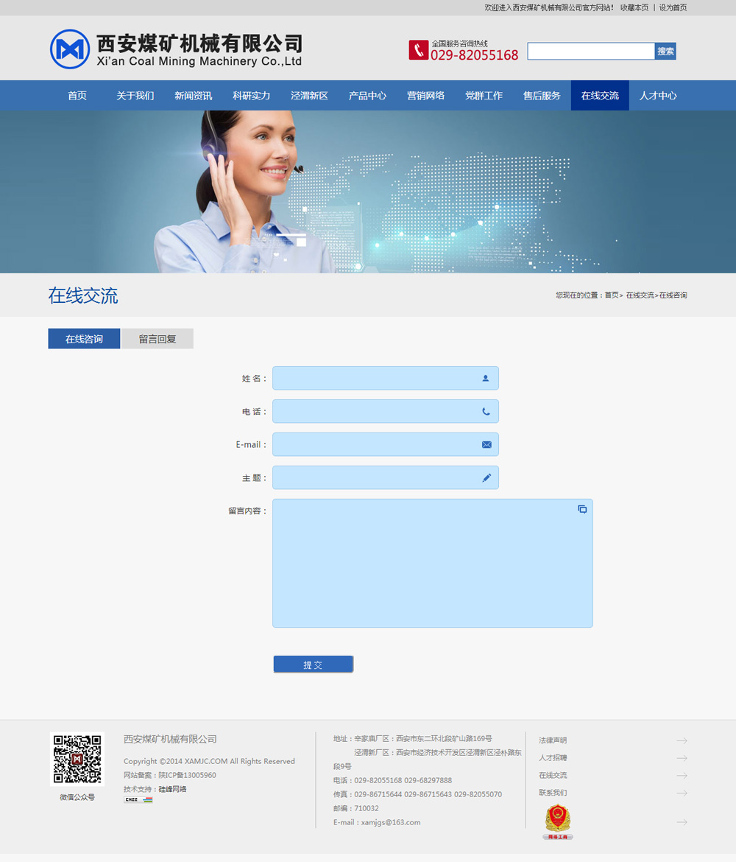The width and height of the screenshot is (736, 862).
Task: Submit the form with 提交 button
Action: point(313,665)
